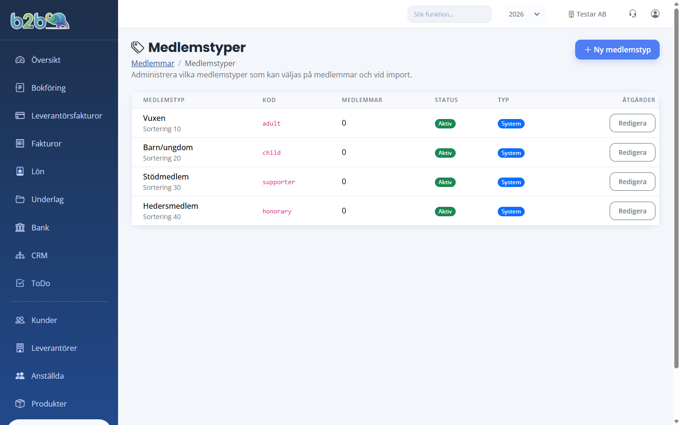Click the 'supporter' code text
This screenshot has width=680, height=425.
click(x=279, y=182)
